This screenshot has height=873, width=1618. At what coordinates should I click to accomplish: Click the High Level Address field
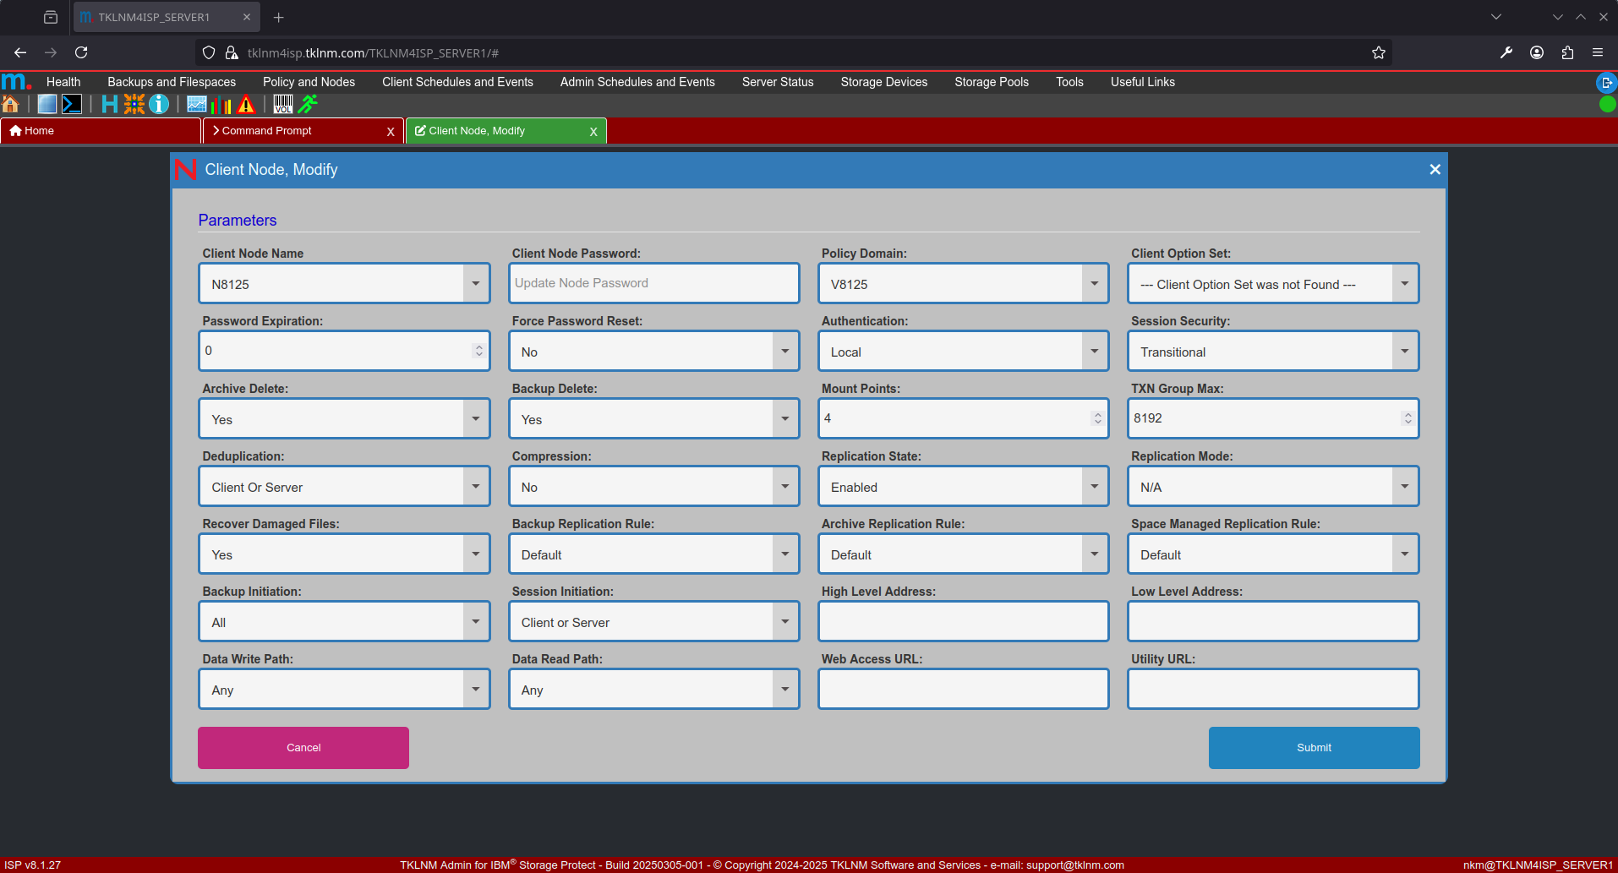(x=963, y=621)
